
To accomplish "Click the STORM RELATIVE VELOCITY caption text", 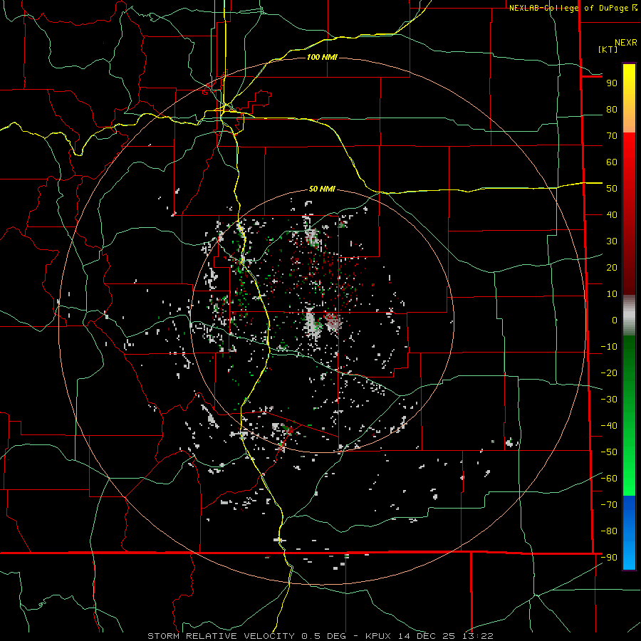I will tap(220, 636).
